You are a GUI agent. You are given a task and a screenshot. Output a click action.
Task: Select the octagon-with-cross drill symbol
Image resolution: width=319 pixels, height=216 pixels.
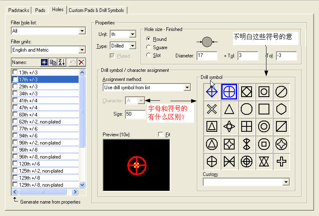[x=212, y=161]
